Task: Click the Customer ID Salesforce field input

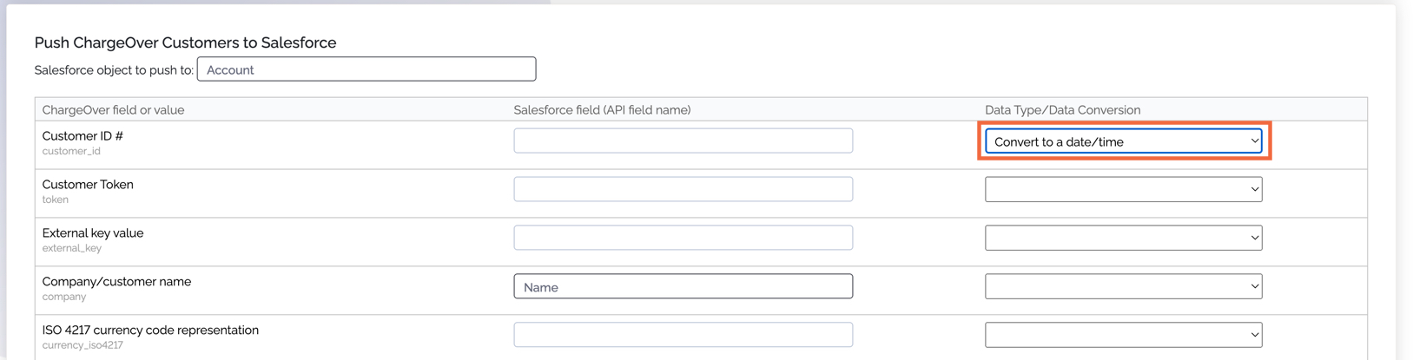Action: point(683,141)
